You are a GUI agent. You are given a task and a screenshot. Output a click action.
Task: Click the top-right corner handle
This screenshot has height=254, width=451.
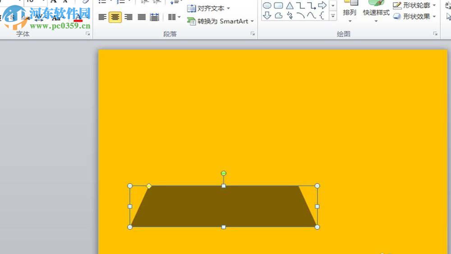[317, 186]
